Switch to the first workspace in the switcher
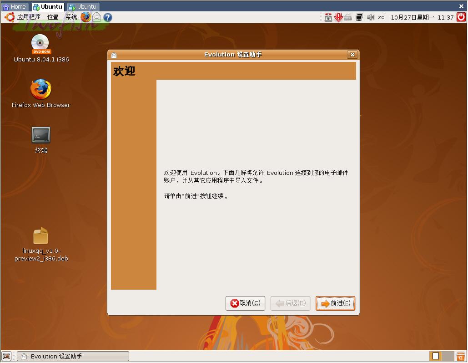The width and height of the screenshot is (468, 363). pyautogui.click(x=435, y=356)
